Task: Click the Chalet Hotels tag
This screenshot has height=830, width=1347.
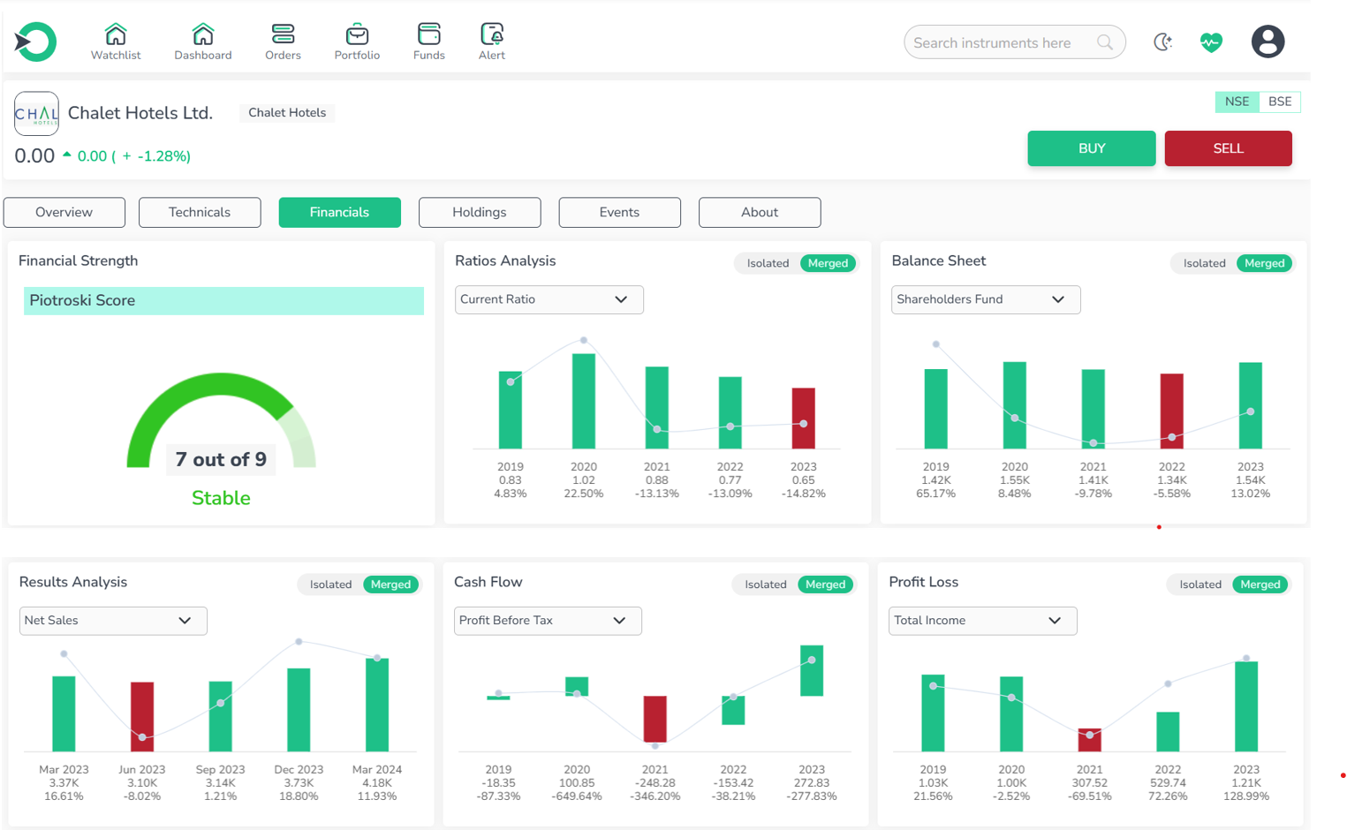Action: click(287, 113)
